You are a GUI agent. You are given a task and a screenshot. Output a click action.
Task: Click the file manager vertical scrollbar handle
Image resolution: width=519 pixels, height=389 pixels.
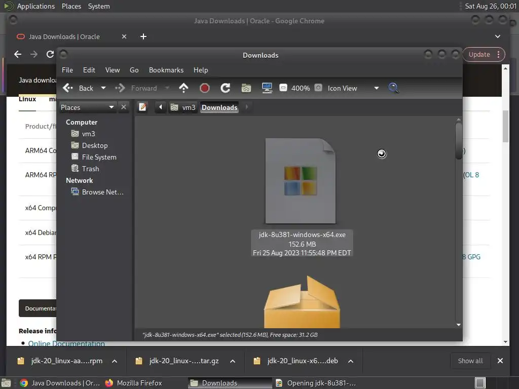click(x=458, y=141)
